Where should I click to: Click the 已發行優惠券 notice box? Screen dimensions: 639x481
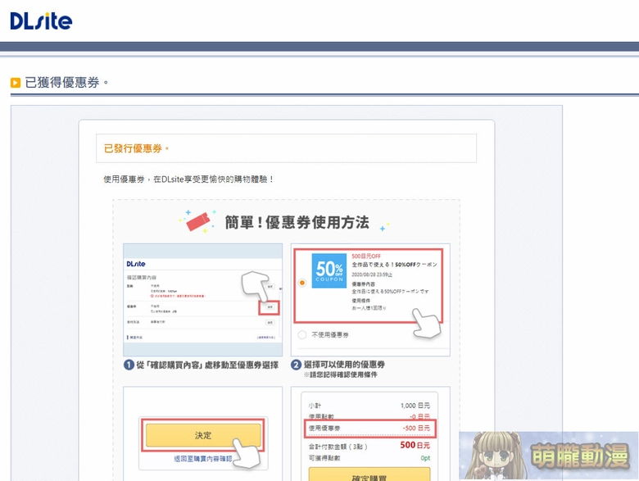[286, 148]
